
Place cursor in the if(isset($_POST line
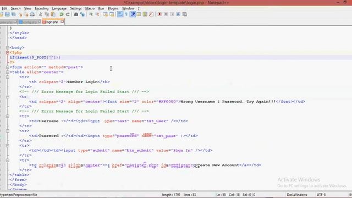click(35, 57)
